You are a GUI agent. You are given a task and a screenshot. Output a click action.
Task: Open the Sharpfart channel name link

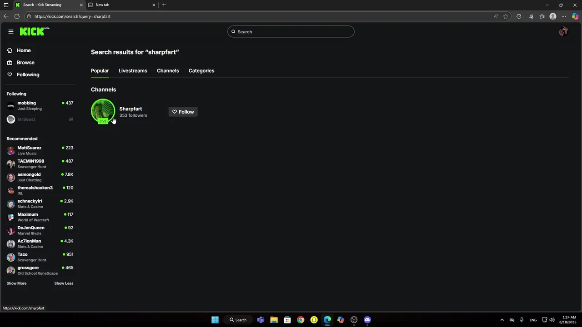coord(130,109)
